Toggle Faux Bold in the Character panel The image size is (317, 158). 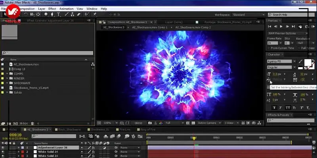(274, 108)
